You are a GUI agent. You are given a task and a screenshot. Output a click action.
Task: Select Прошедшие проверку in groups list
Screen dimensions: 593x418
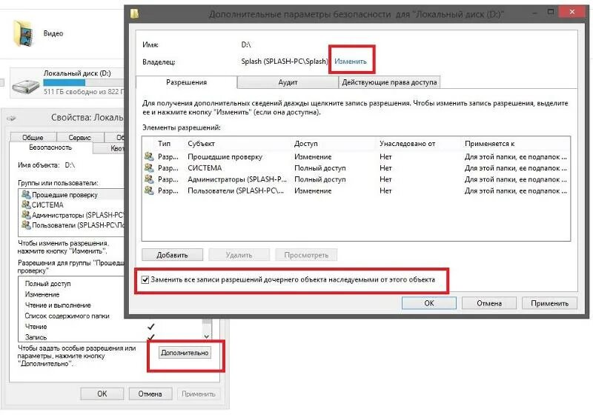pos(72,195)
